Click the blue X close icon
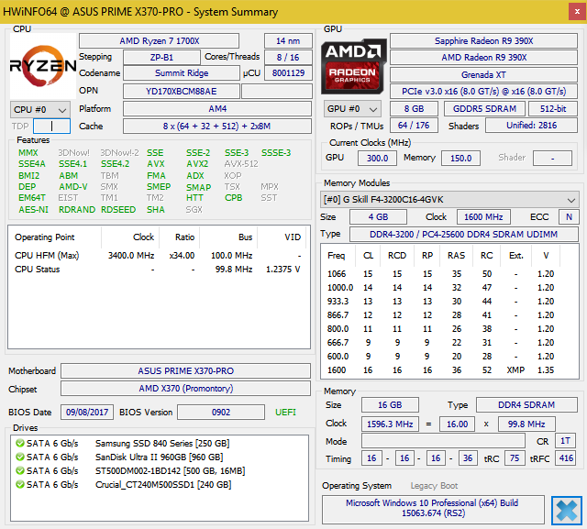The height and width of the screenshot is (529, 587). pos(567,511)
